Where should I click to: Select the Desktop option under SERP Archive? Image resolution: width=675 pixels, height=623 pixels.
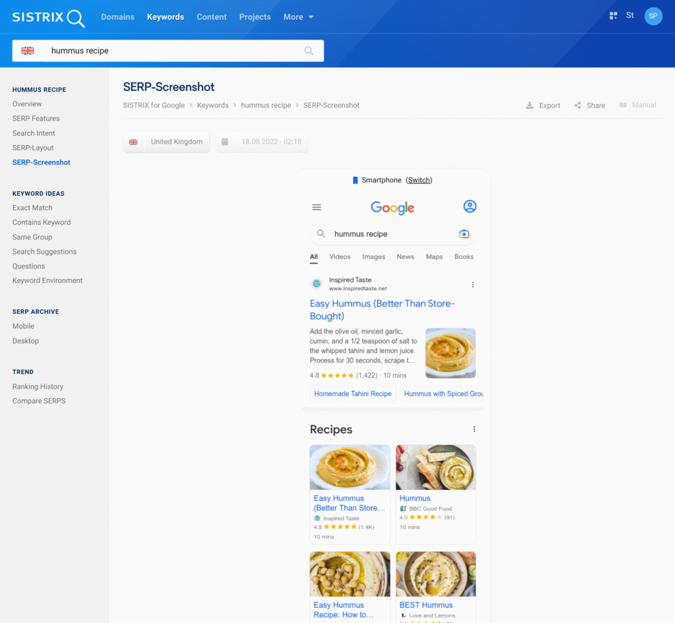point(25,341)
